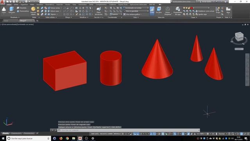250x141 pixels.
Task: Click the Windows search box
Action: pos(29,138)
